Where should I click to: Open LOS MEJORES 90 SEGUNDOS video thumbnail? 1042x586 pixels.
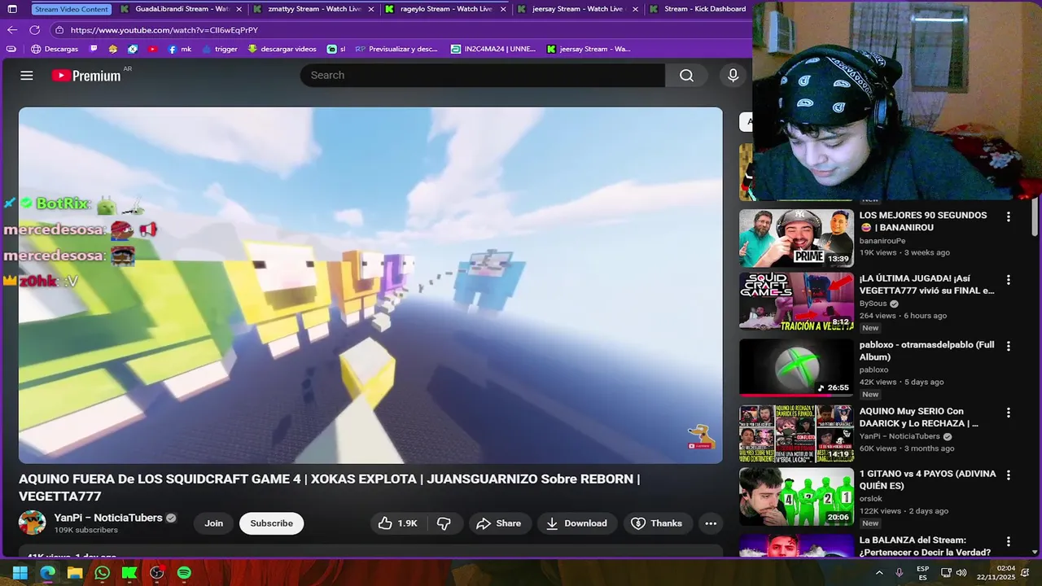click(796, 238)
